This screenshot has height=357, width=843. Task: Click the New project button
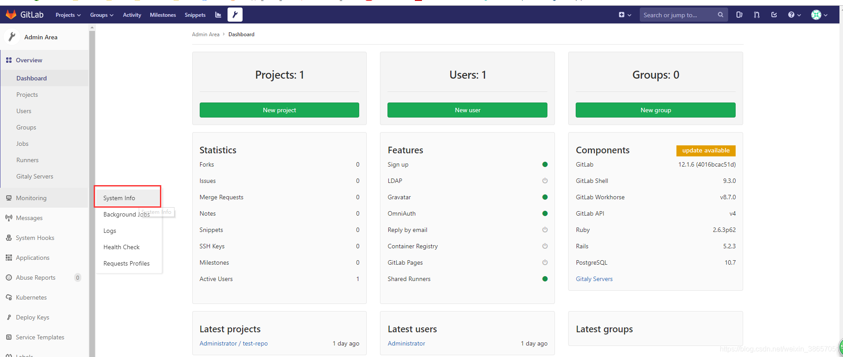click(279, 110)
